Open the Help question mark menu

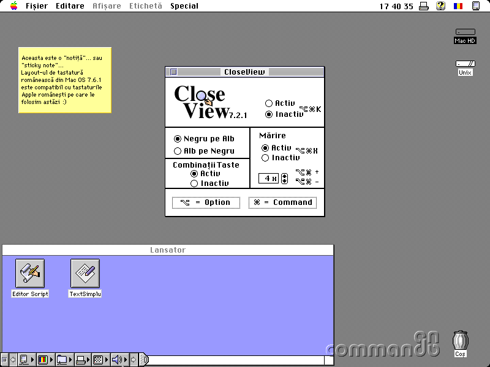click(x=440, y=6)
